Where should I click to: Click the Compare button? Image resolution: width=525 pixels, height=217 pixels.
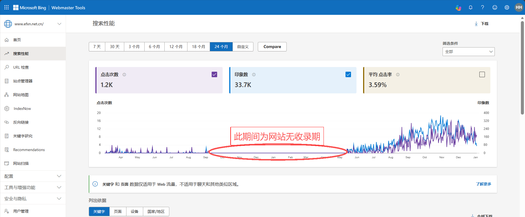point(272,47)
